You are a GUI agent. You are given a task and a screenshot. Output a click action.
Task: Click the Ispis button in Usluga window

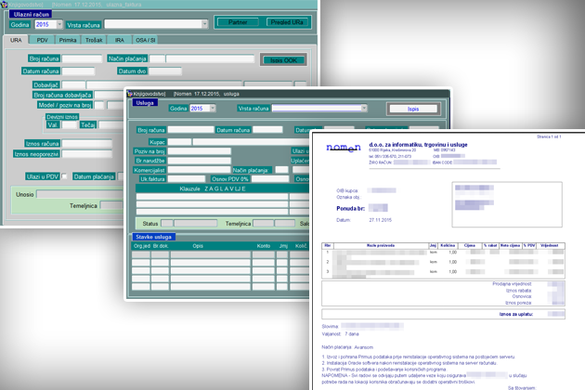[412, 109]
